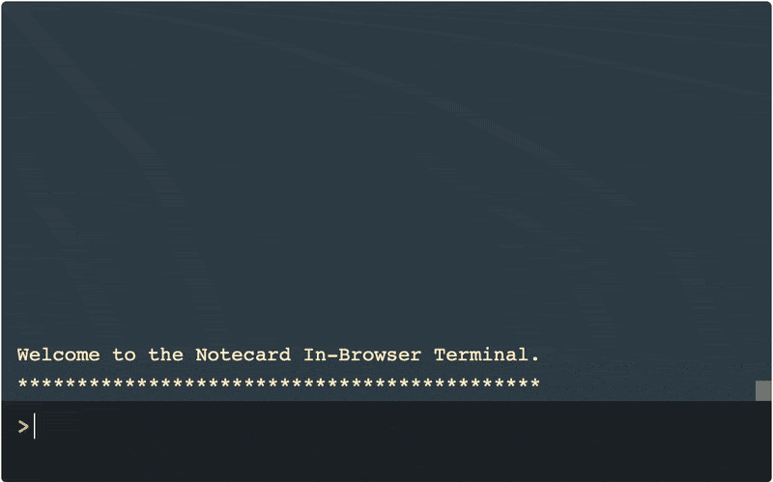Click the scrollbar track above the thumb
This screenshot has width=773, height=482.
(x=763, y=192)
